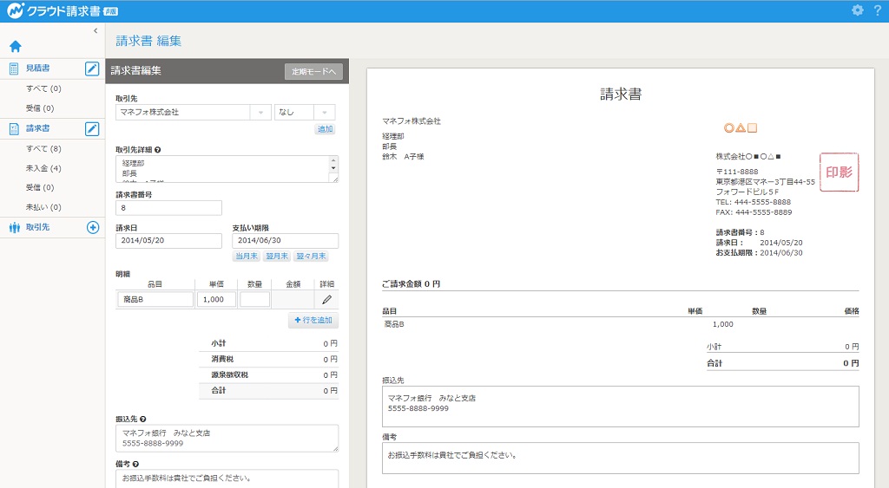The width and height of the screenshot is (889, 488).
Task: Click the Home icon in the sidebar
Action: click(15, 47)
